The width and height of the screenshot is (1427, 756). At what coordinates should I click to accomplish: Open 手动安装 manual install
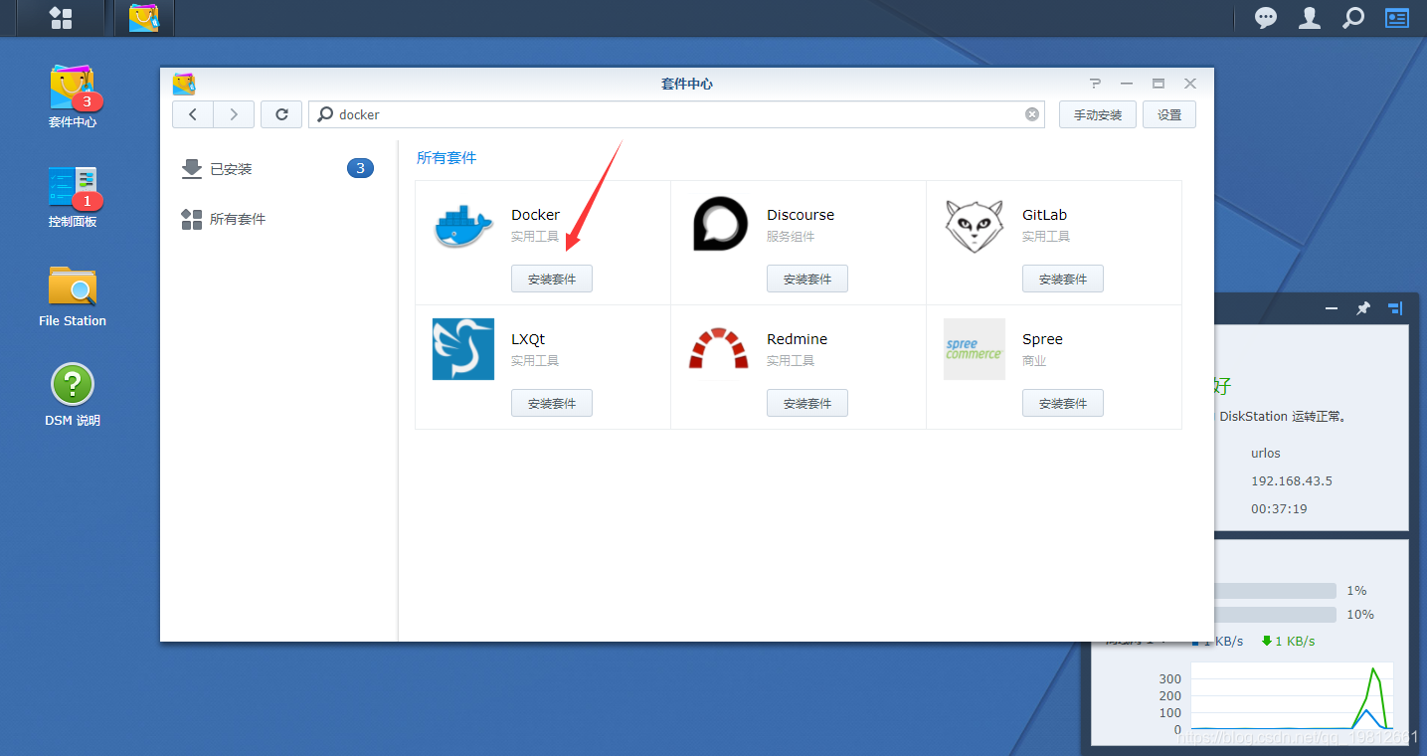(x=1098, y=114)
